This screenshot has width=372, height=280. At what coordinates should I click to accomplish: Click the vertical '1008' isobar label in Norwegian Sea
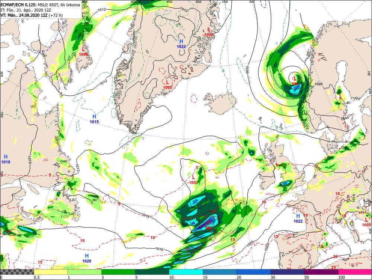tap(247, 70)
